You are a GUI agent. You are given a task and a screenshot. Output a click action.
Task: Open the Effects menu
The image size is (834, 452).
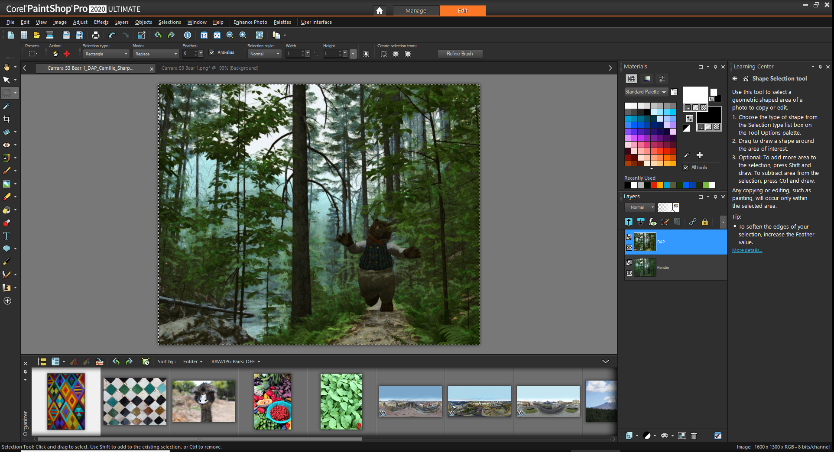click(x=101, y=22)
